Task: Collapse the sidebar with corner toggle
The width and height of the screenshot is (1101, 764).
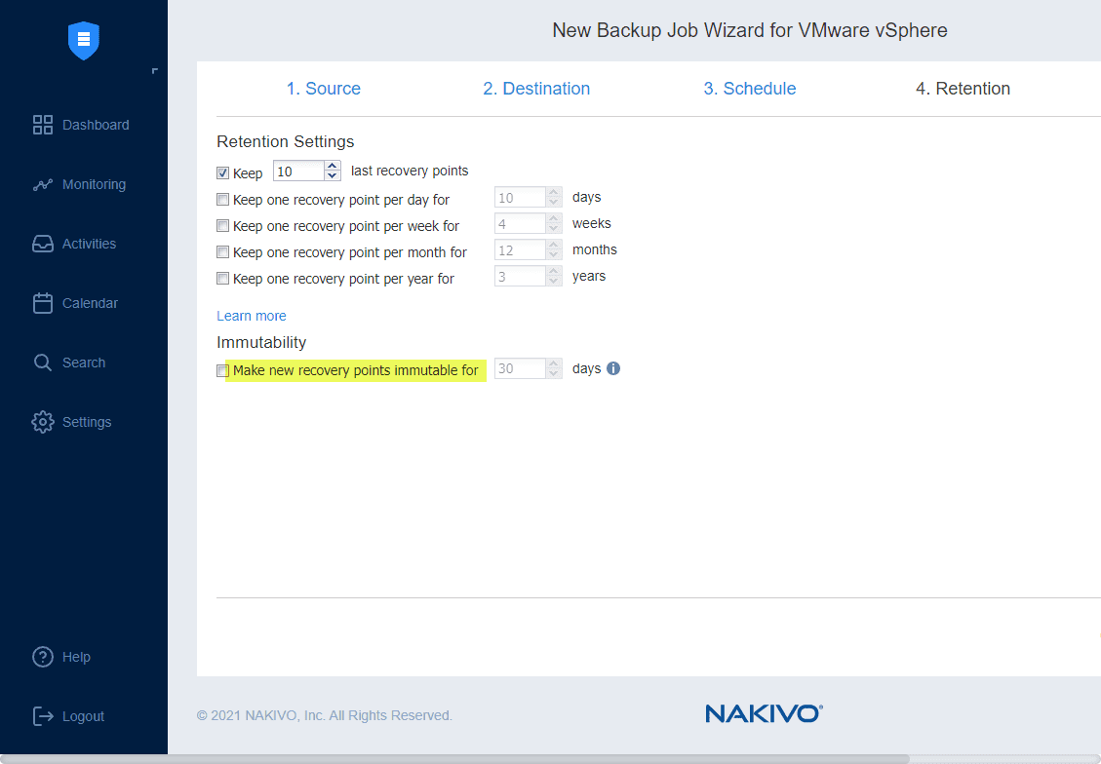Action: pos(154,71)
